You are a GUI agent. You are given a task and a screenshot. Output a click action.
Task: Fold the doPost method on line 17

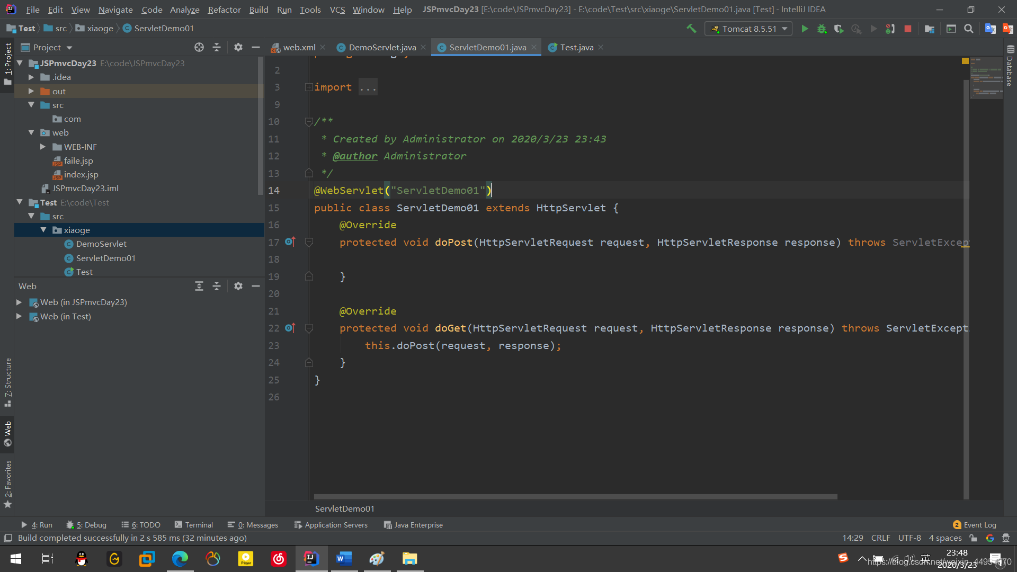click(309, 242)
